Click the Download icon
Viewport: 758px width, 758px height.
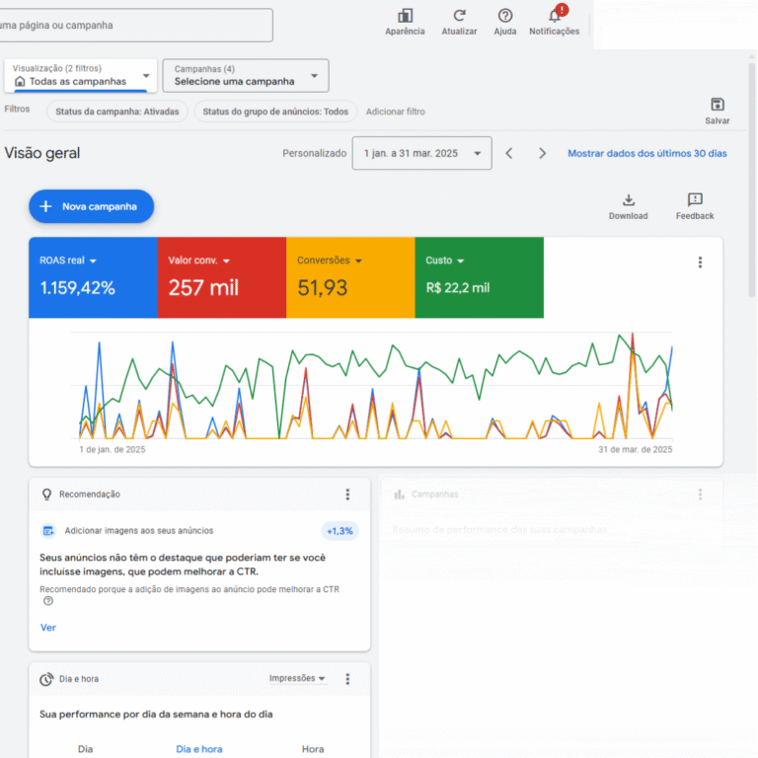click(x=629, y=199)
